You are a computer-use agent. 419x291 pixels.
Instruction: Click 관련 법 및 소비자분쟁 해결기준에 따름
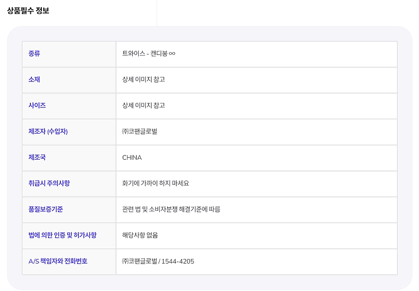171,210
